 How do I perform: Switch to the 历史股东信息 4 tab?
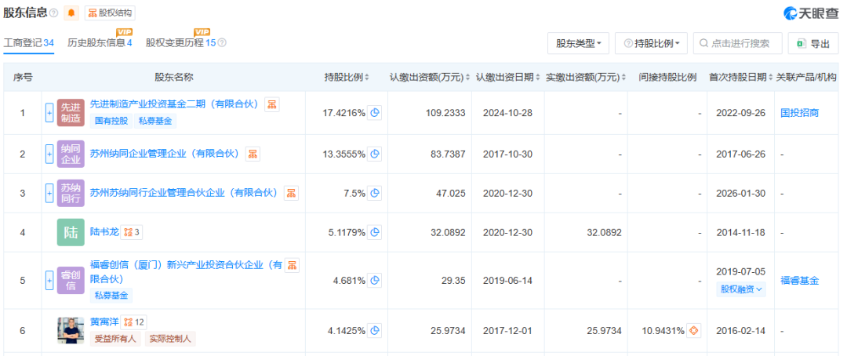(100, 43)
